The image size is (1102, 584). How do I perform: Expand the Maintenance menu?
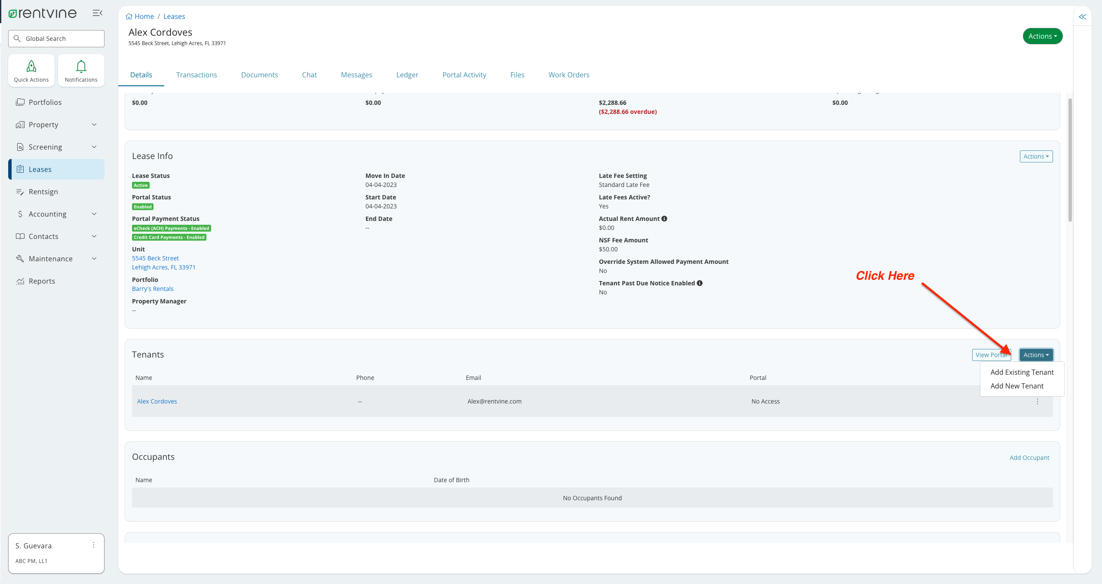[50, 258]
